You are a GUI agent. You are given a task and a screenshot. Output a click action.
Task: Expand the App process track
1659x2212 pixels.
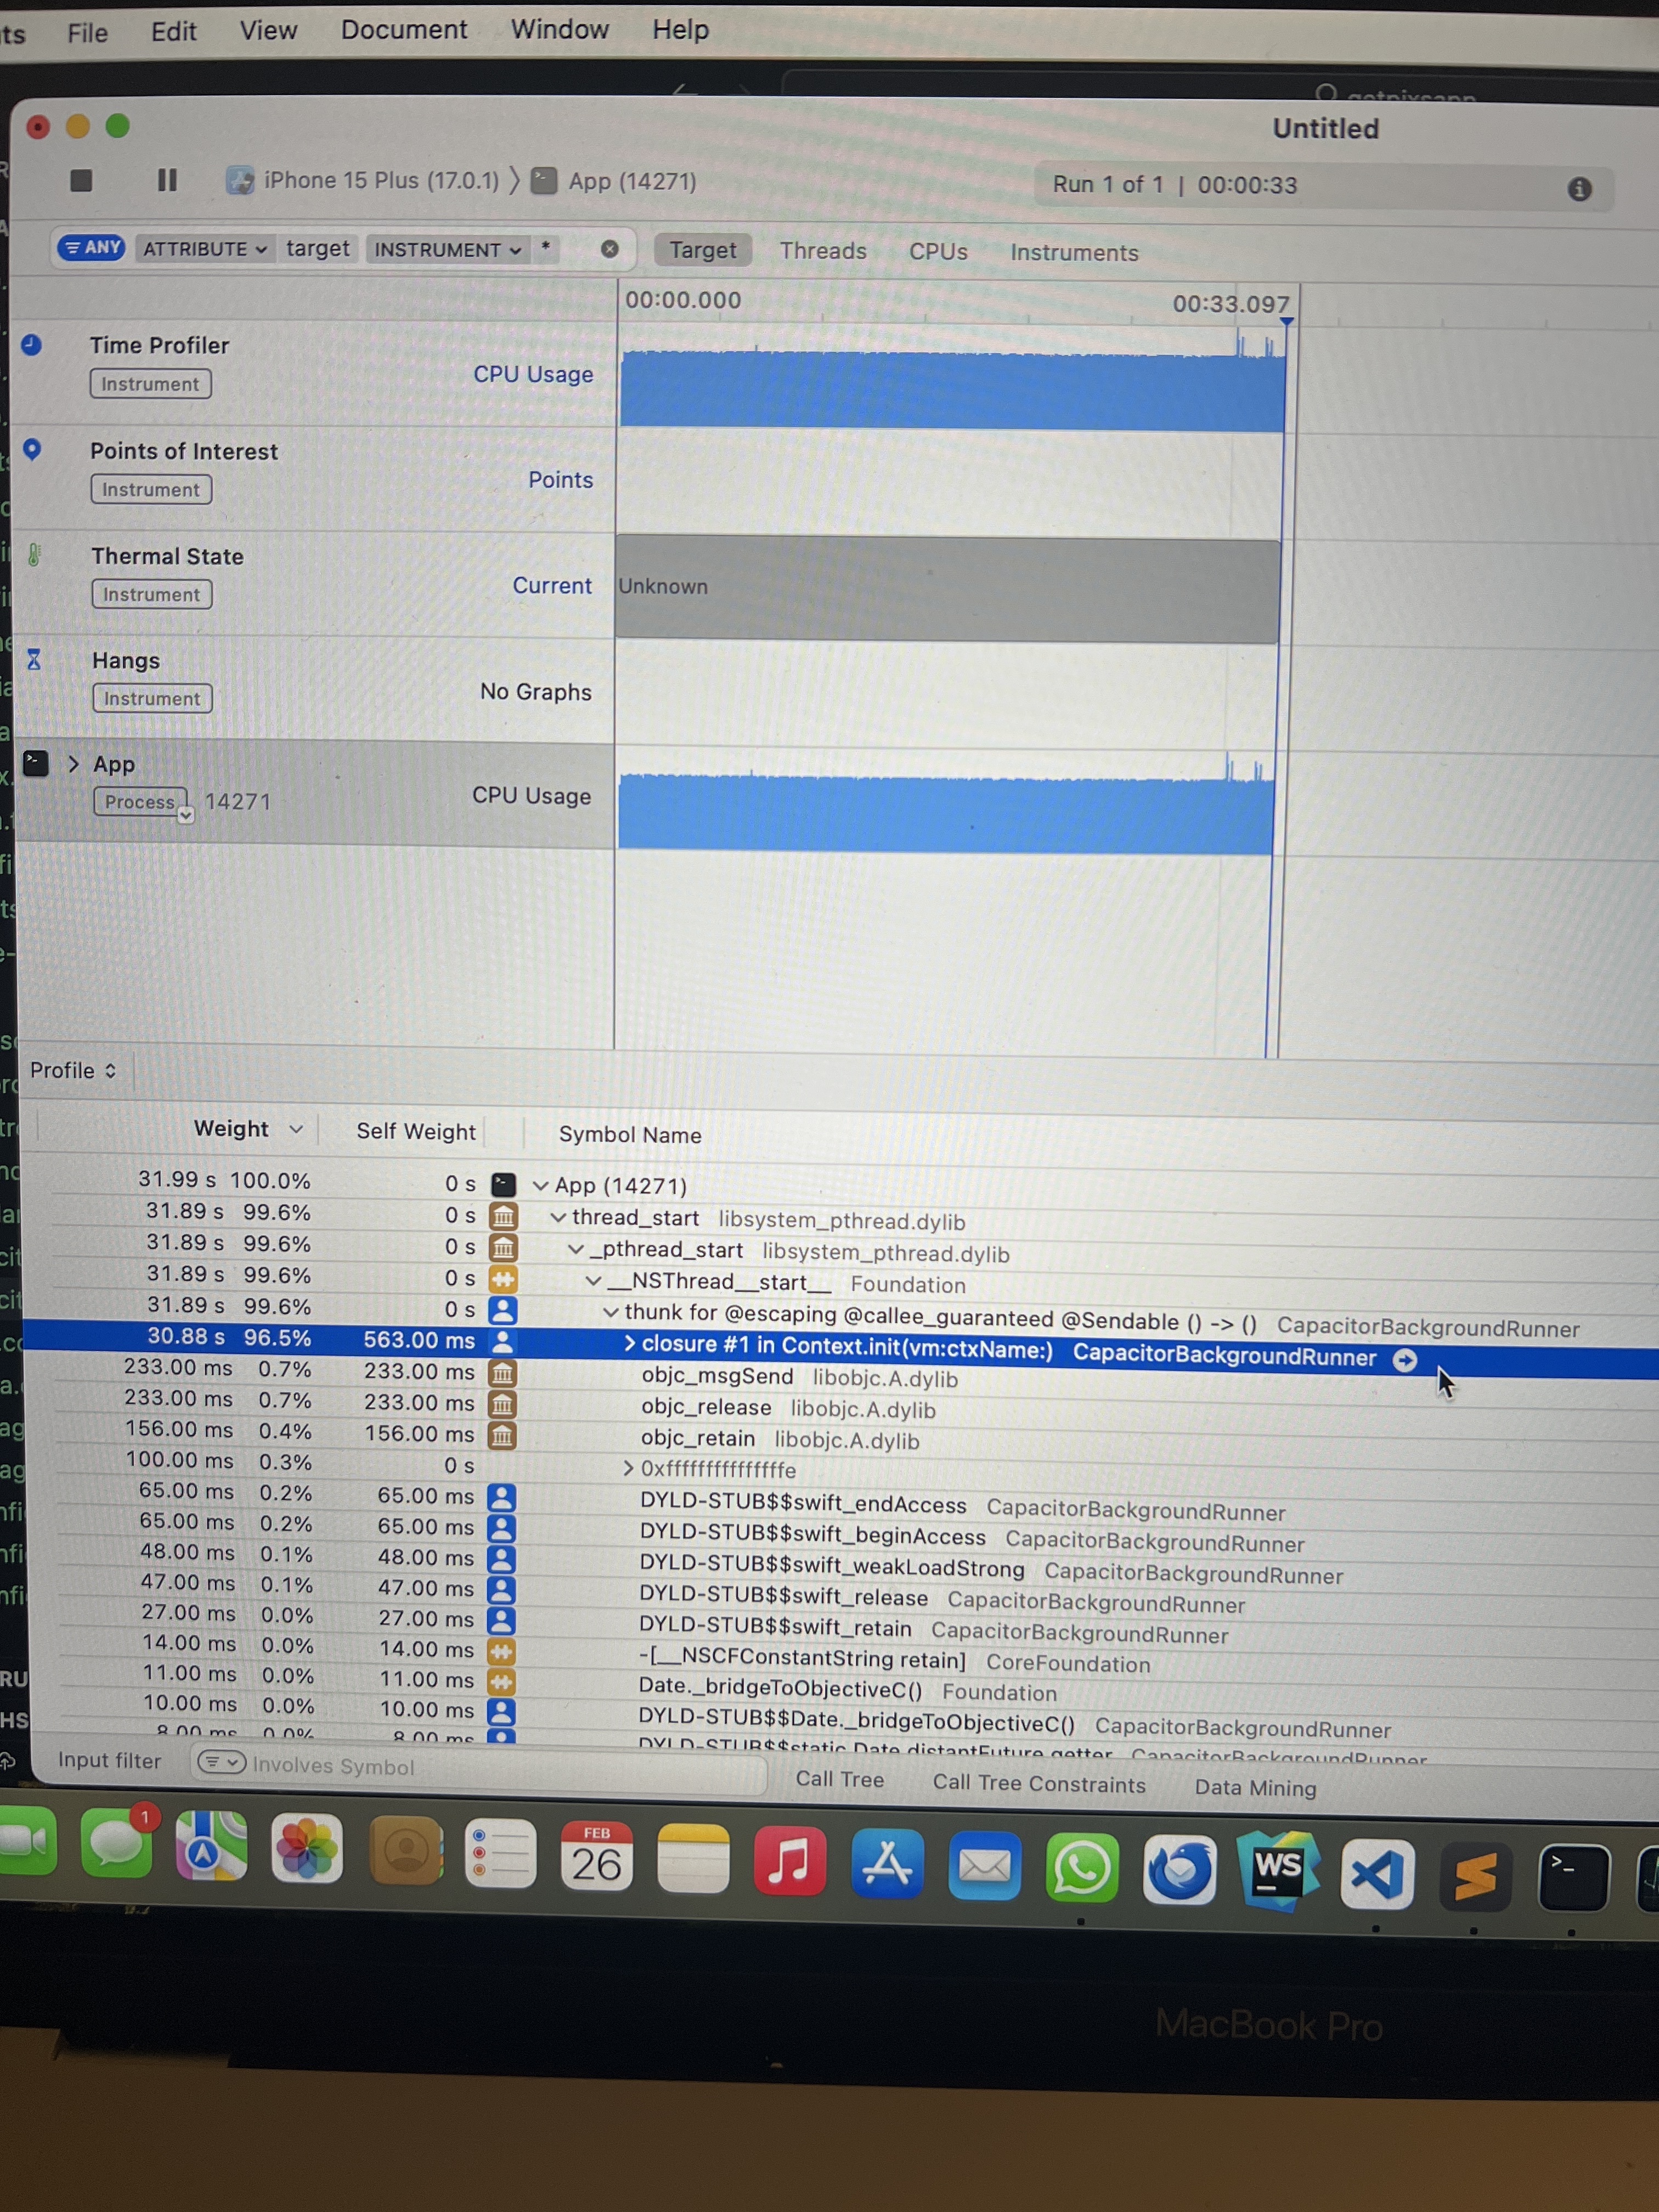[73, 764]
